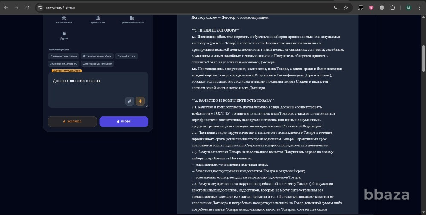Open the Extensions puzzle icon
Image resolution: width=426 pixels, height=215 pixels.
[393, 8]
